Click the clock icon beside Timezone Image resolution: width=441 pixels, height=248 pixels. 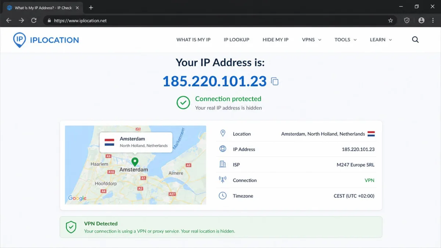[x=223, y=196]
